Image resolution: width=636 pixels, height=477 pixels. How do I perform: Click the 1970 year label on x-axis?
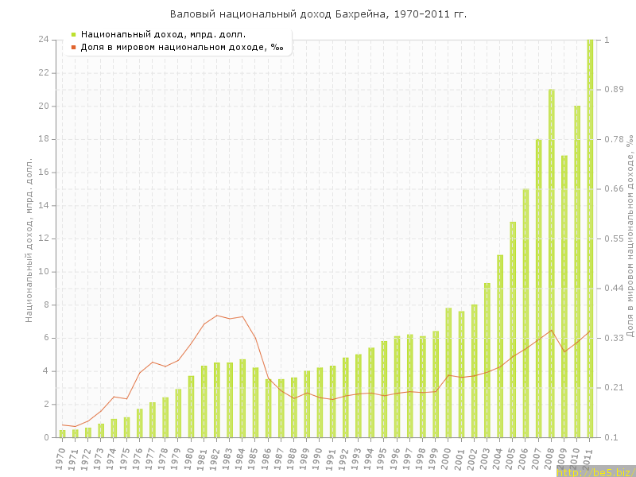pos(61,456)
